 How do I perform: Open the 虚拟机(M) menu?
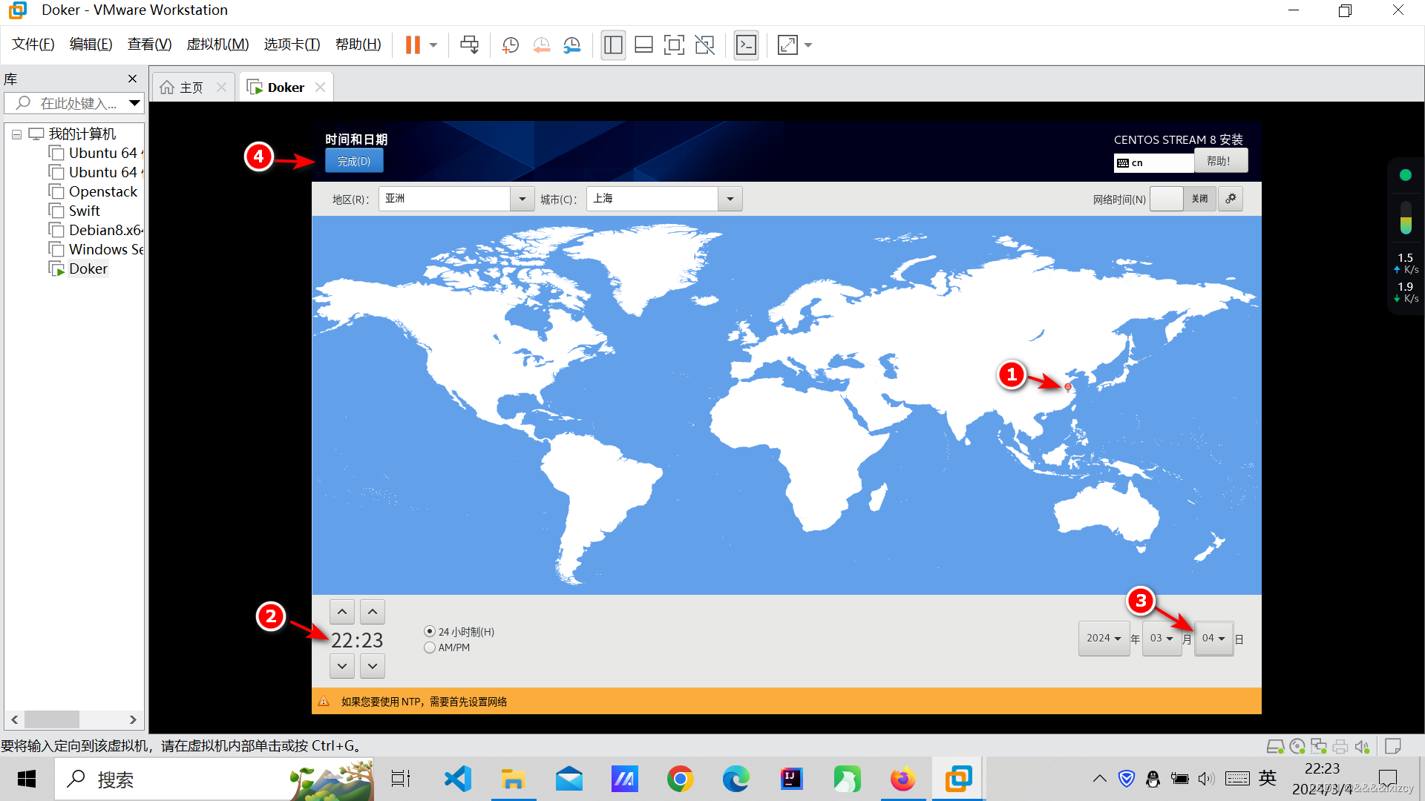(x=217, y=44)
